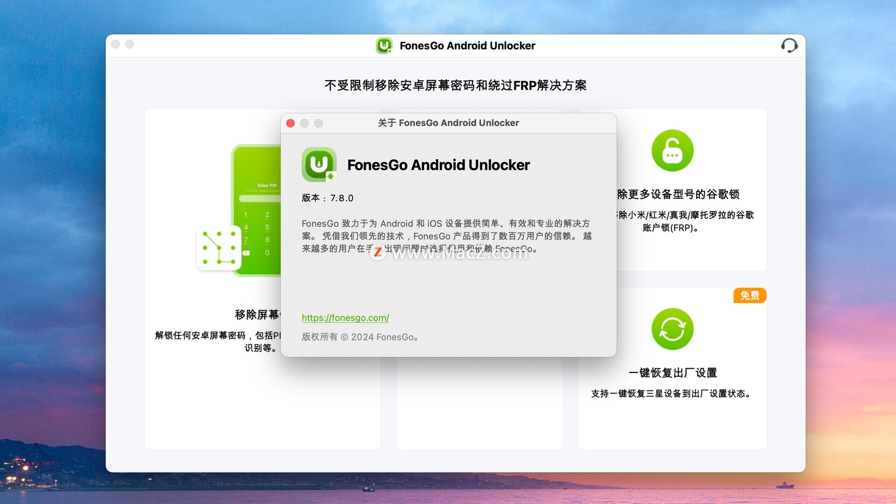Select the 一键恢复出厂设置 card title
Screen dimensions: 896x504
(672, 373)
